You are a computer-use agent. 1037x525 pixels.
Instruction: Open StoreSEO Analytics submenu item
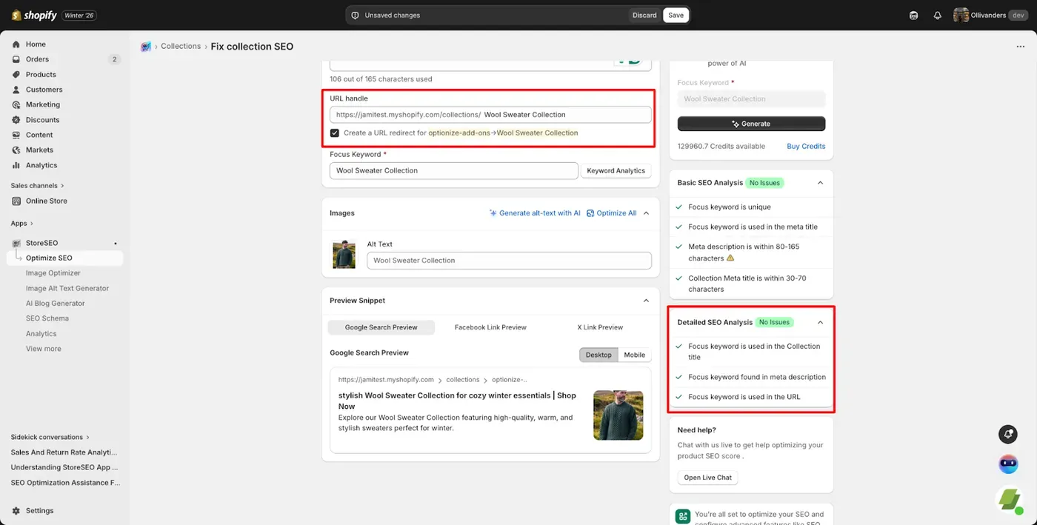tap(41, 334)
